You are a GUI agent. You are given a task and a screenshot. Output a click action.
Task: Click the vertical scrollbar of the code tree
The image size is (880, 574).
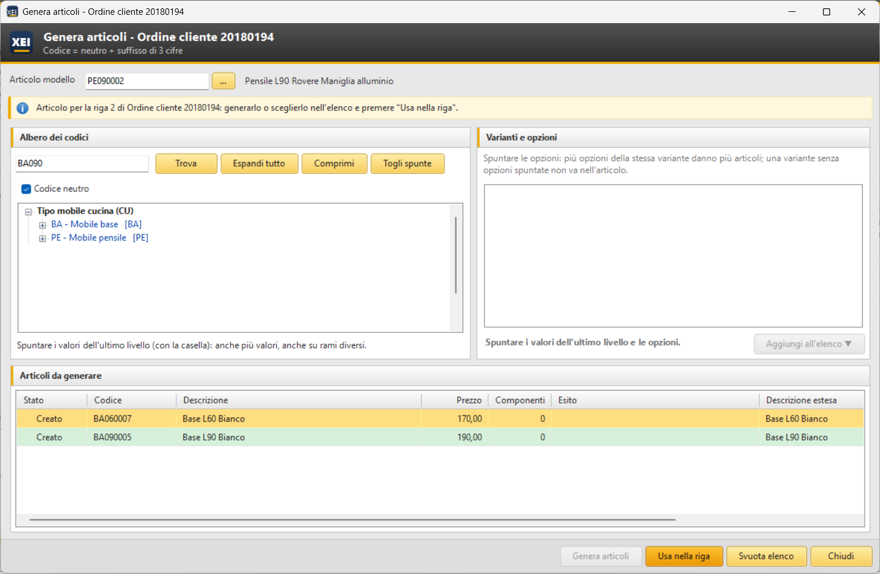coord(455,255)
